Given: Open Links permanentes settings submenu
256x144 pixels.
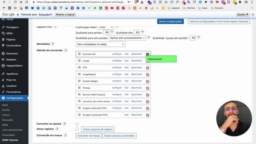Looking at the screenshot, I should [12, 130].
